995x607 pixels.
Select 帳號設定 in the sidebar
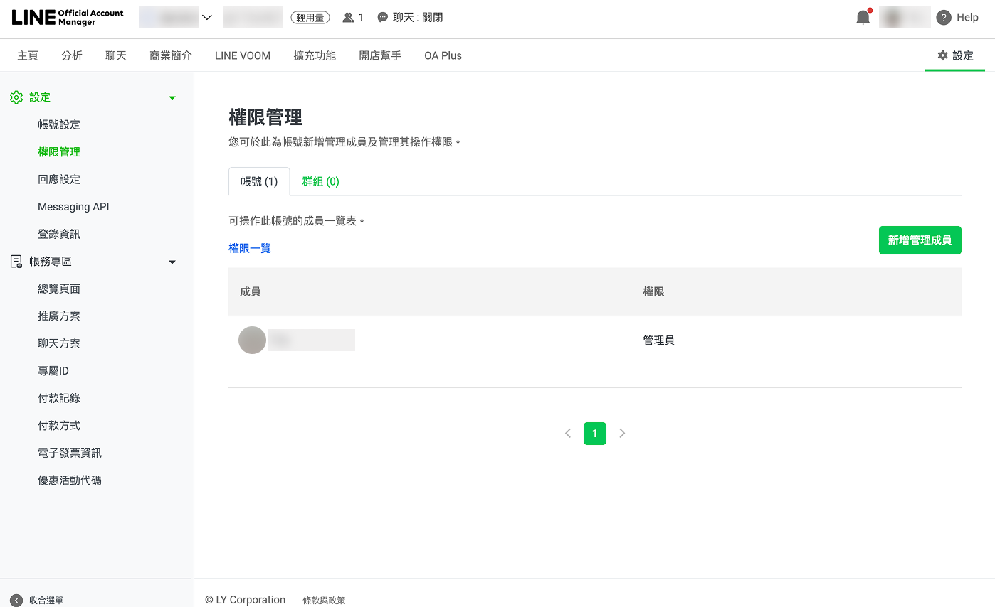point(59,124)
